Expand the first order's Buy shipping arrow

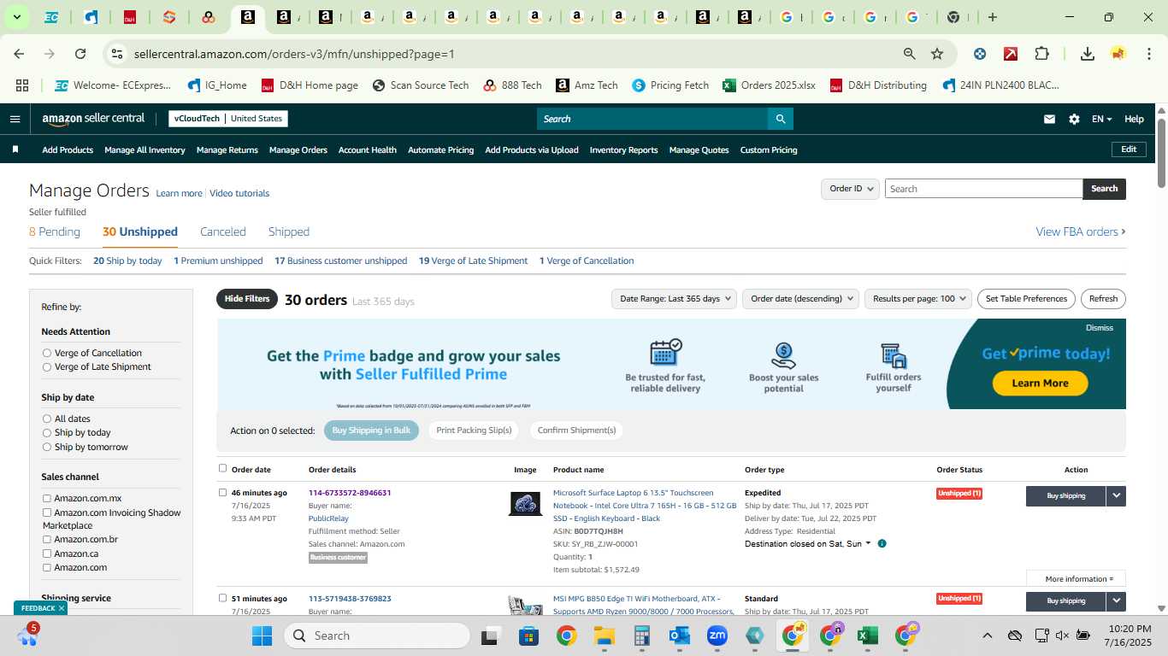(1116, 495)
